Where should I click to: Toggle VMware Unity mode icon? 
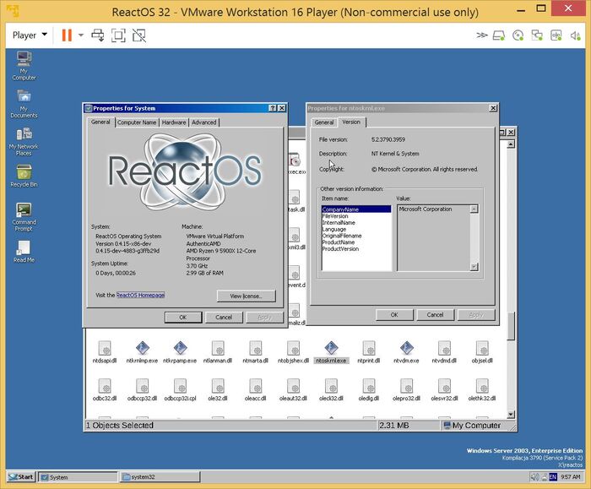[x=138, y=35]
